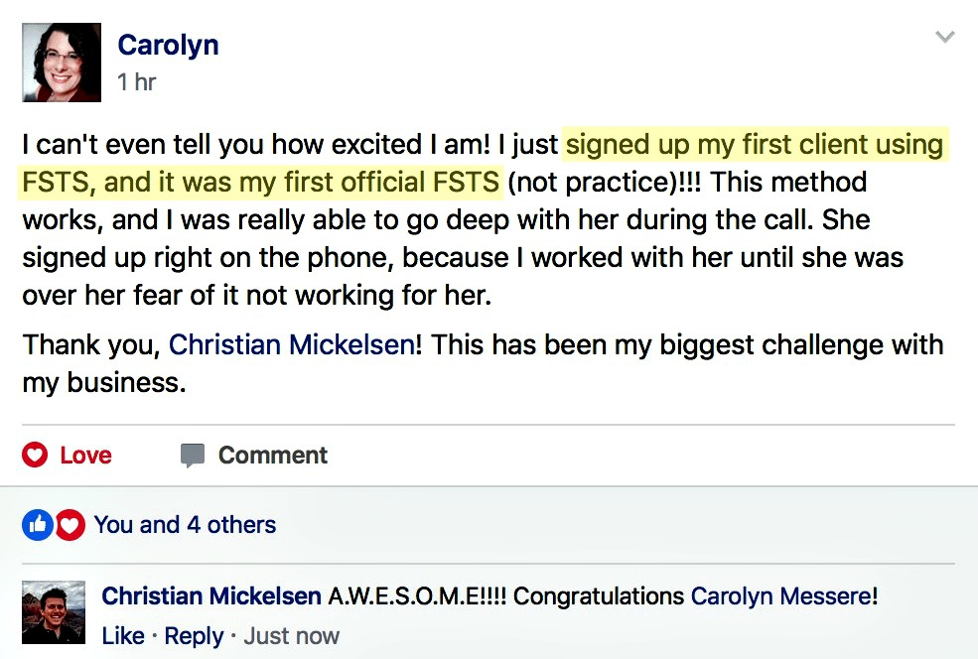Click the red heart Love icon
This screenshot has width=978, height=659.
[35, 455]
